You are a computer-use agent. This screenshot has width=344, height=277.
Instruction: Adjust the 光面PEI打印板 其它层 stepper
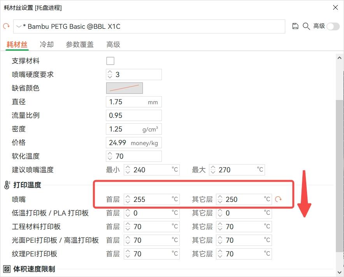pos(220,240)
